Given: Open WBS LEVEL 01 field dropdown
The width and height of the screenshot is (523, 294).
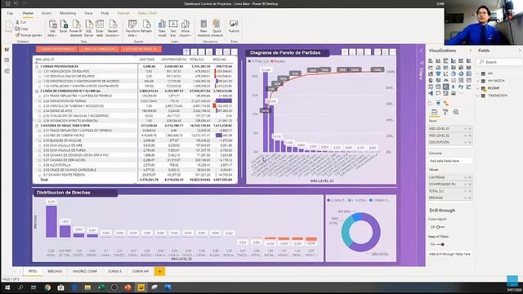Looking at the screenshot, I should 465,129.
